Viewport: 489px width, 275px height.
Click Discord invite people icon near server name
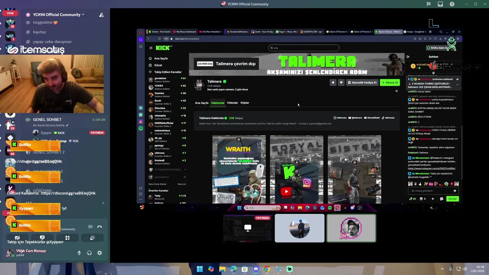(101, 15)
